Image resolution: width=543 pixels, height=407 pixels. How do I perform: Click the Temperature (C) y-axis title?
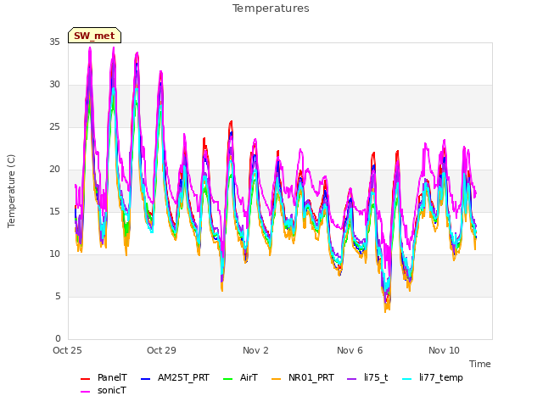tap(11, 191)
